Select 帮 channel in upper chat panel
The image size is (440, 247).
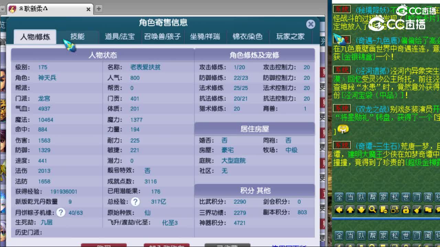[372, 197]
